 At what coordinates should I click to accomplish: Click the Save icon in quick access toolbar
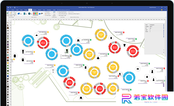(8, 8)
